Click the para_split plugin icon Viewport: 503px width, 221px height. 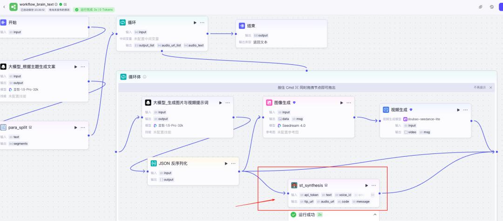[3, 128]
